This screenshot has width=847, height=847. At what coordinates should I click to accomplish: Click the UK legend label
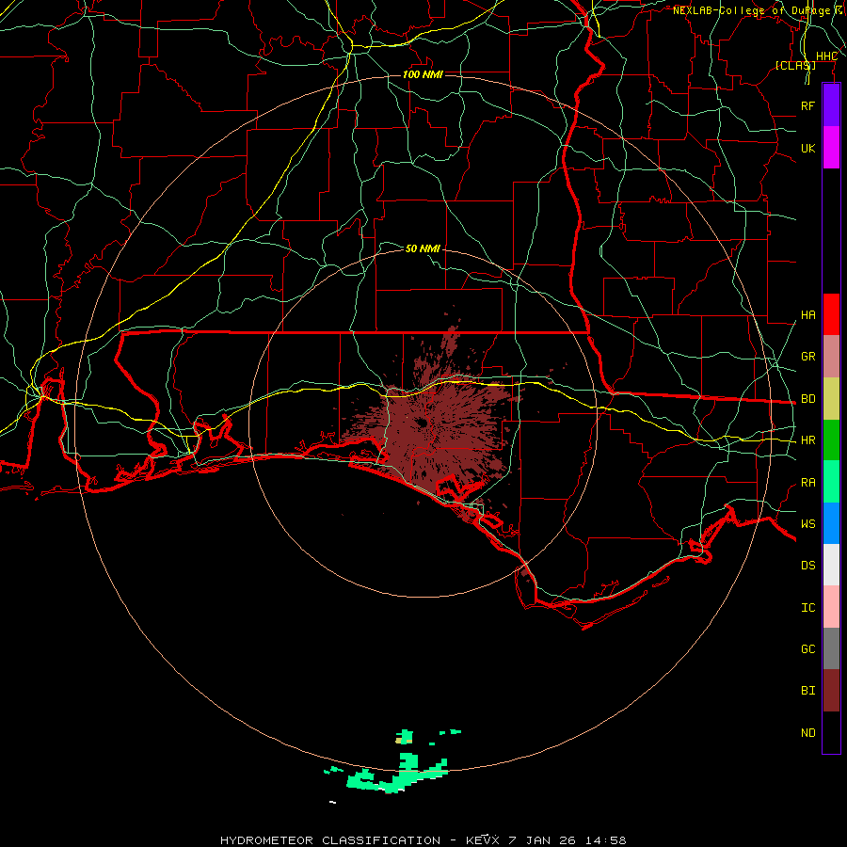coord(807,148)
